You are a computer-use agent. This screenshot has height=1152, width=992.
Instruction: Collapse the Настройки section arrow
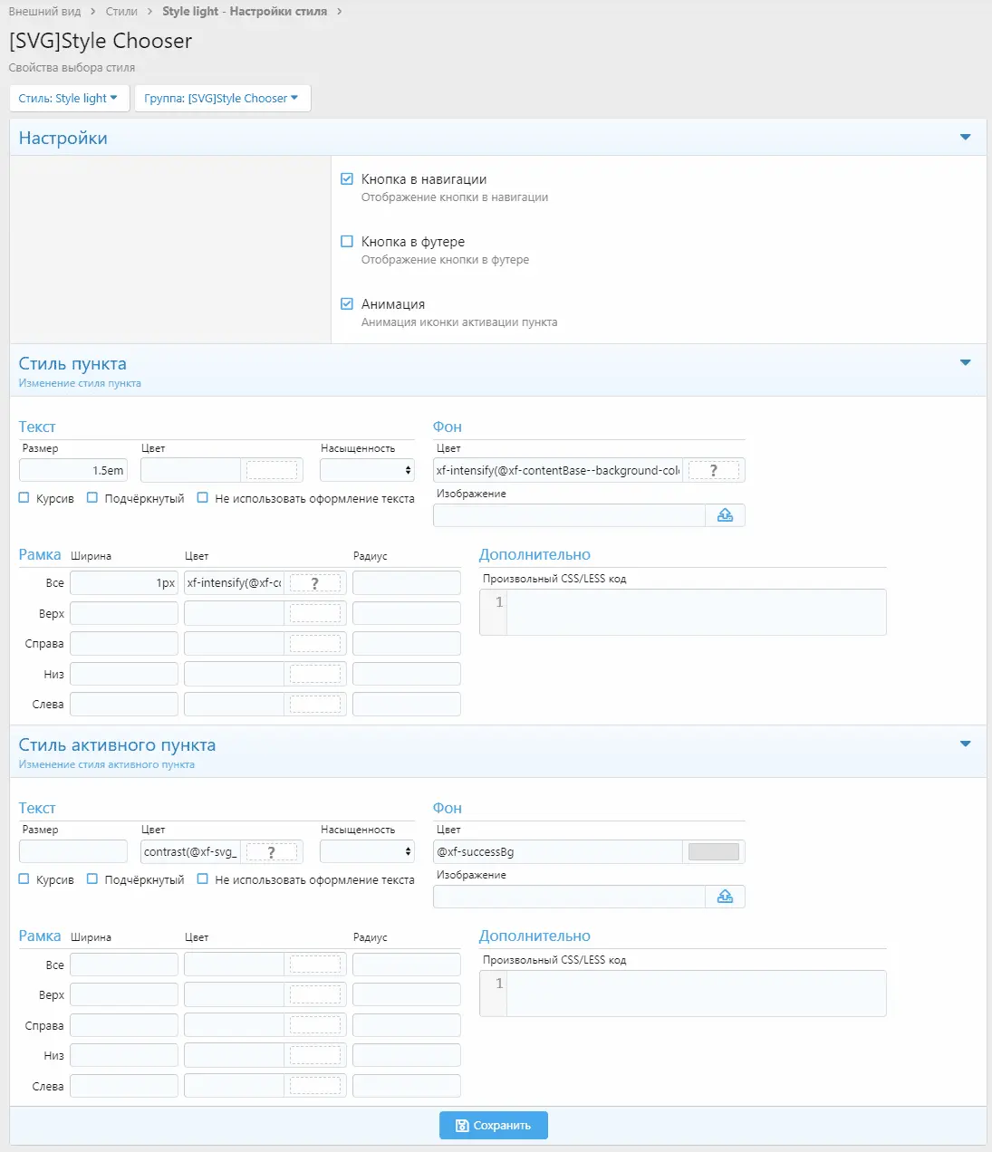[x=965, y=138]
